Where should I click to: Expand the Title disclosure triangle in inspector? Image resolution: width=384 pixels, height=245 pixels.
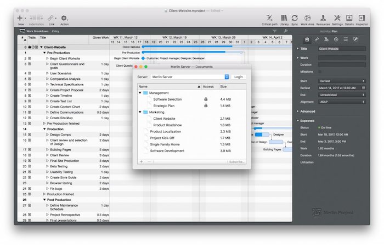tap(297, 49)
